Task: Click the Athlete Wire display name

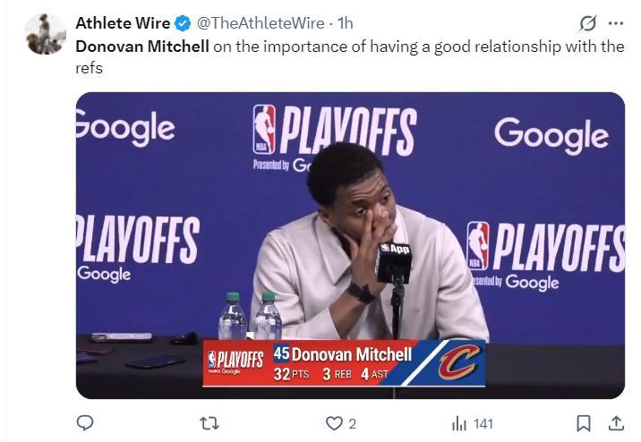Action: pyautogui.click(x=123, y=23)
